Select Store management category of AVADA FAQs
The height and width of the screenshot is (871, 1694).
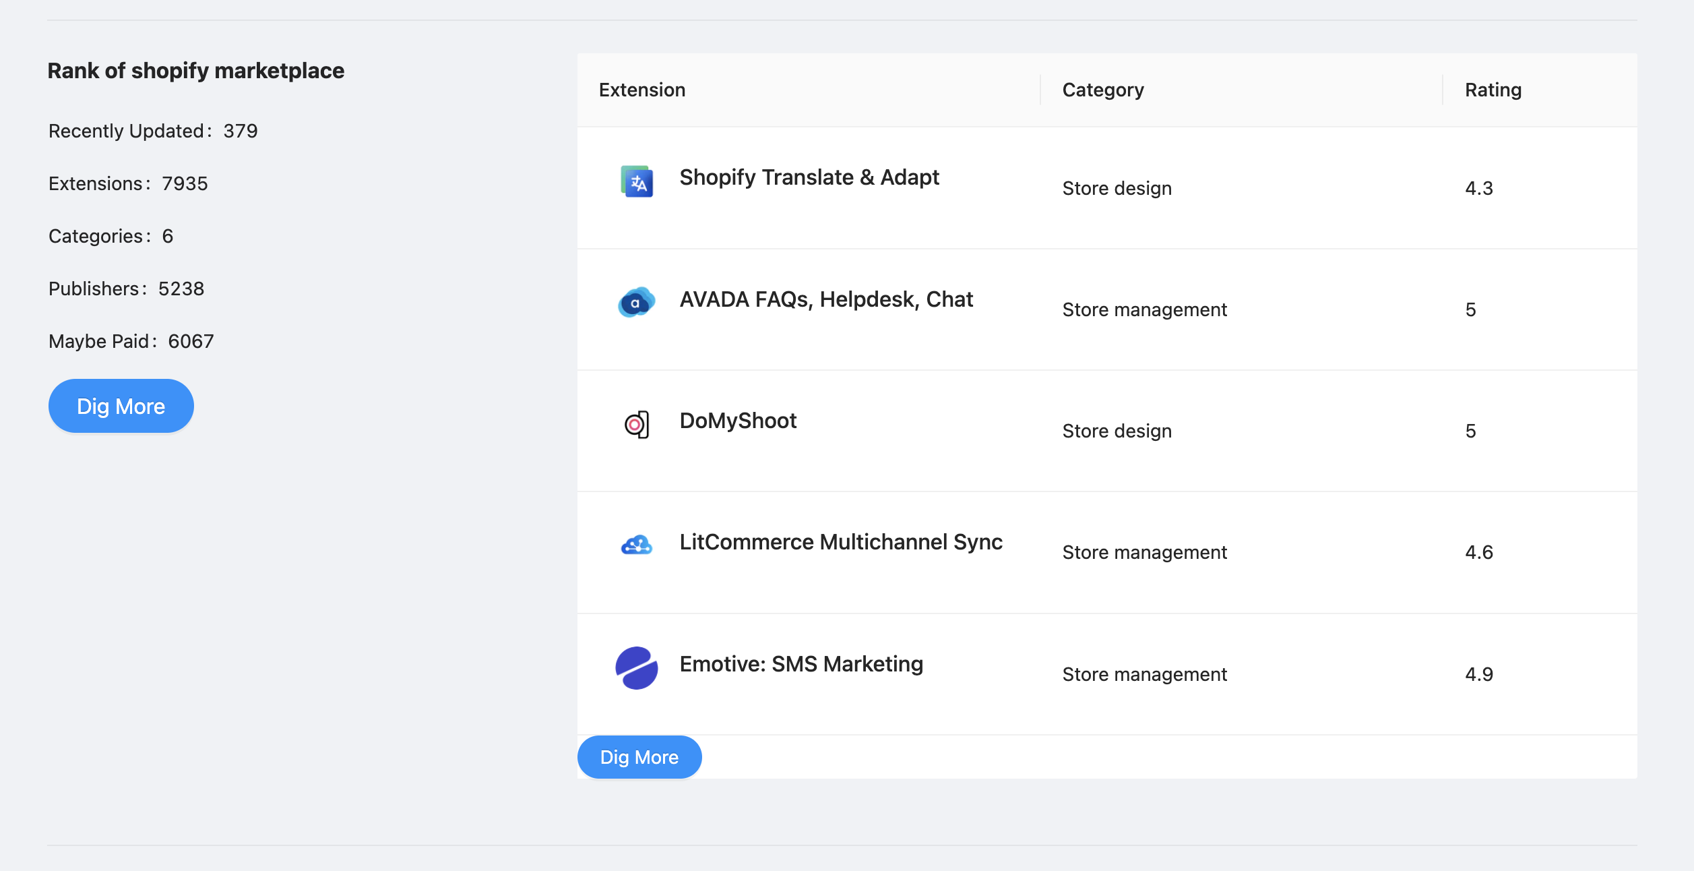[x=1145, y=309]
